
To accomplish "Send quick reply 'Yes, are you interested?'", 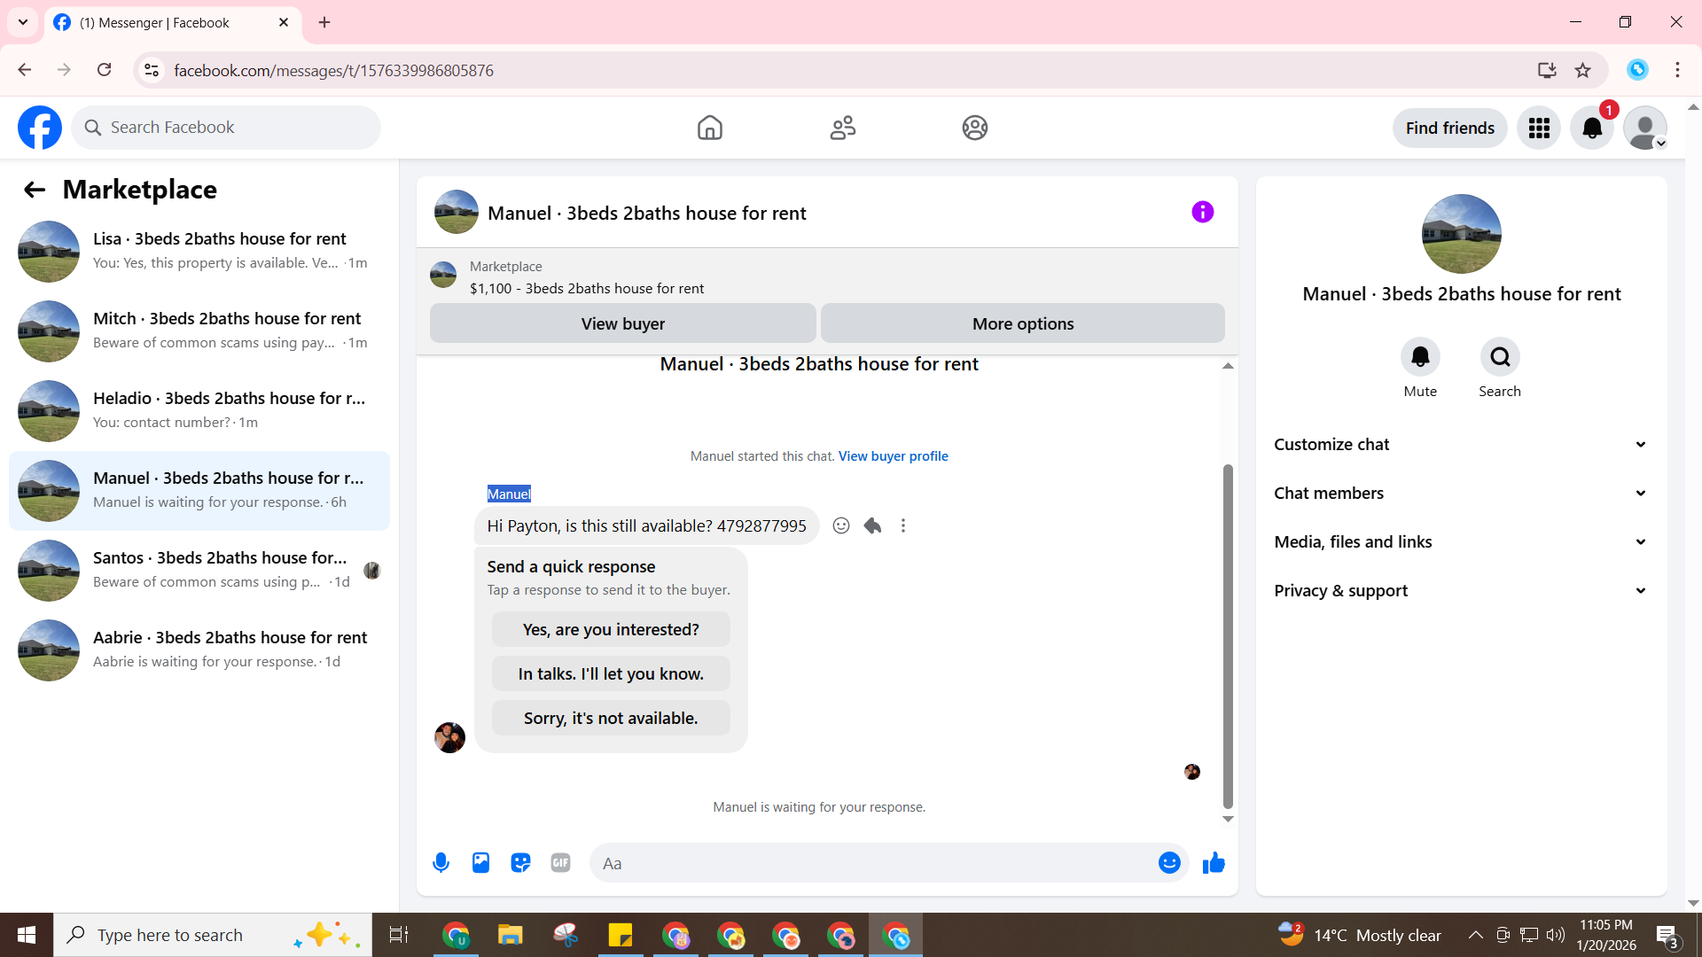I will tap(611, 630).
